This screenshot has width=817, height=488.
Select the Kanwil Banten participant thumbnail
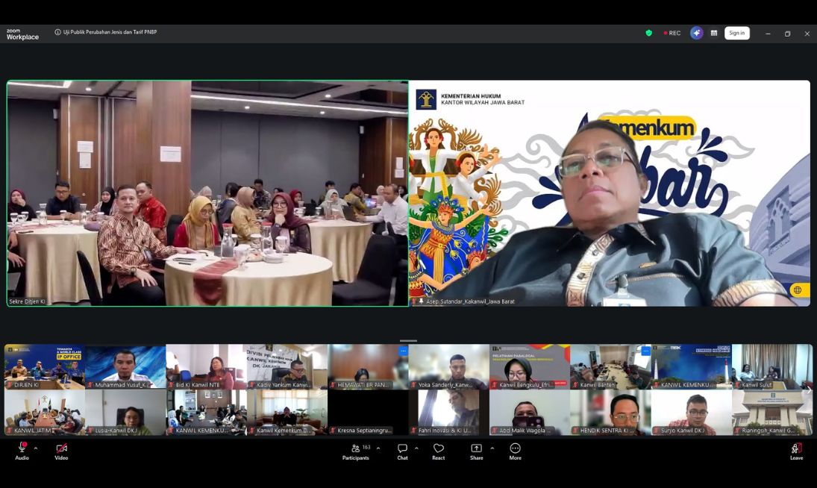point(610,366)
